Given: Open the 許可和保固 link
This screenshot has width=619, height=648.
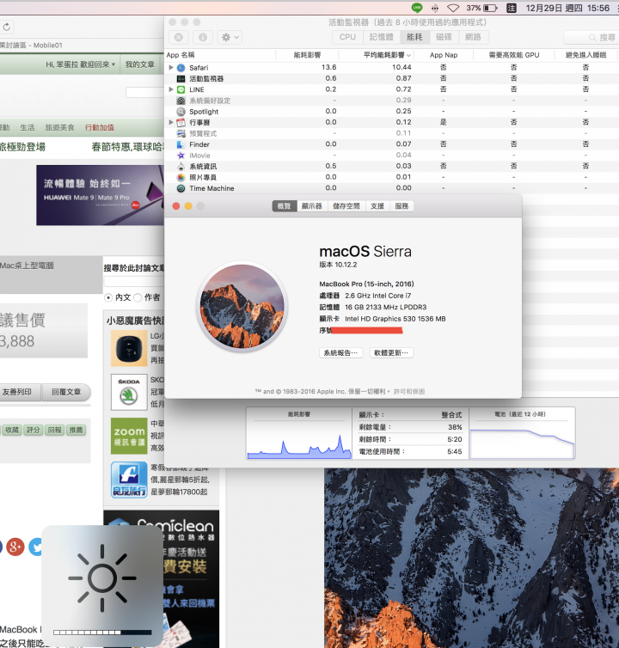Looking at the screenshot, I should [x=409, y=391].
